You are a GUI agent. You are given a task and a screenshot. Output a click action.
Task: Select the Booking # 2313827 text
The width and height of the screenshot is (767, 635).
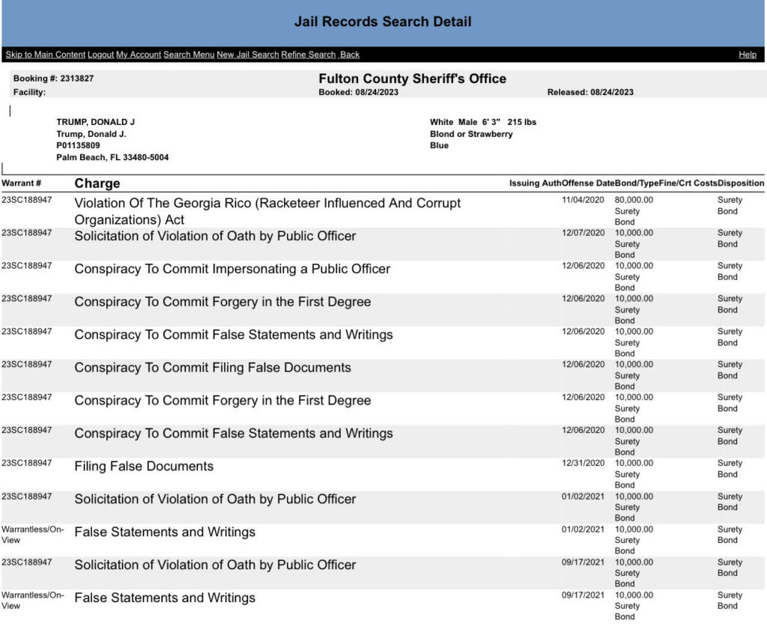point(53,79)
